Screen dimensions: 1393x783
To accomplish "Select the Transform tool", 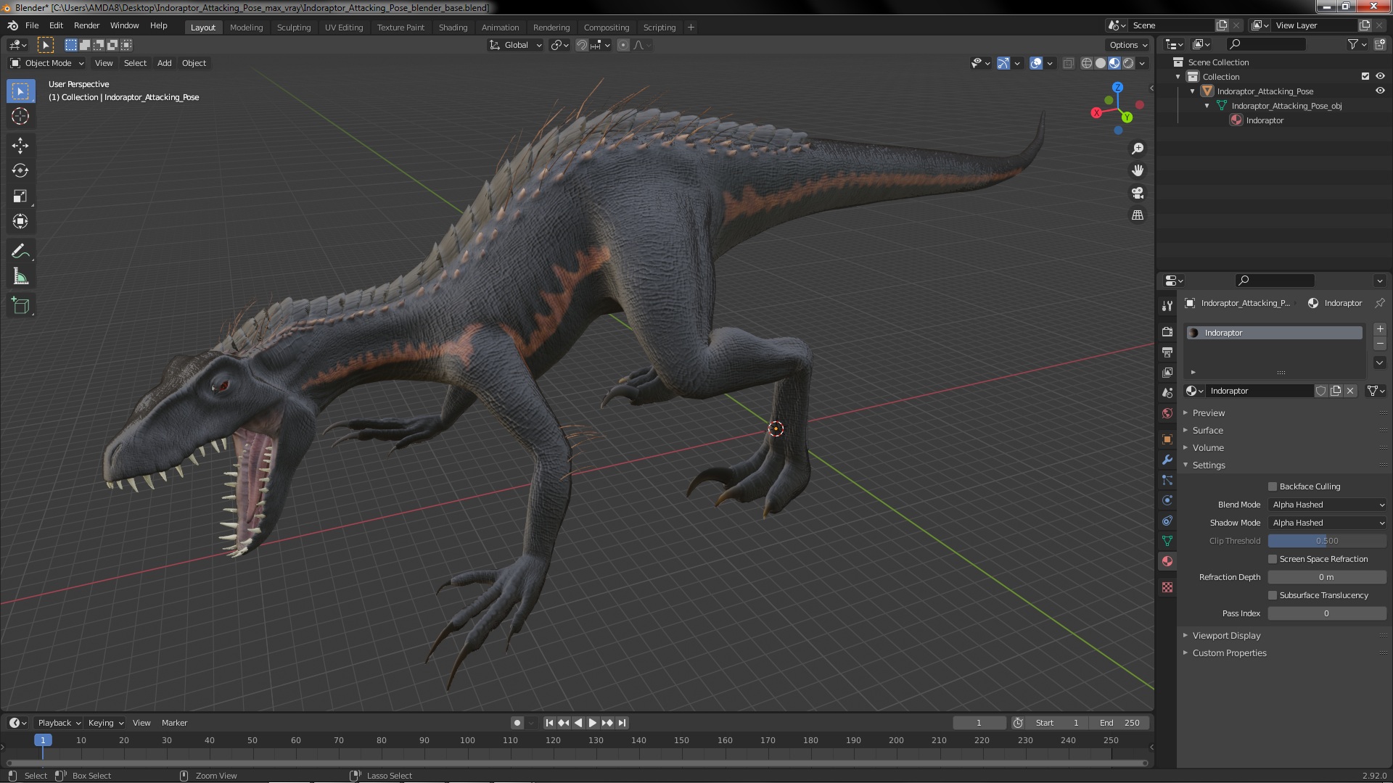I will tap(20, 222).
